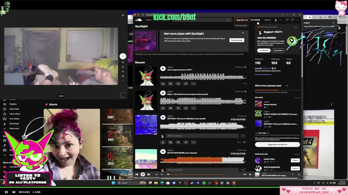The image size is (348, 195).
Task: Follow KASEYTRILL
Action: click(x=295, y=160)
